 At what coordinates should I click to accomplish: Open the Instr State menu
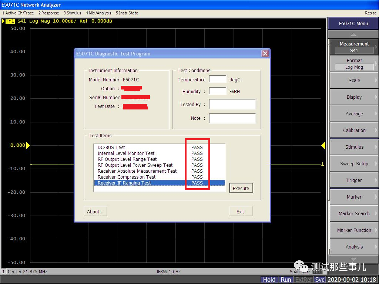(x=127, y=13)
